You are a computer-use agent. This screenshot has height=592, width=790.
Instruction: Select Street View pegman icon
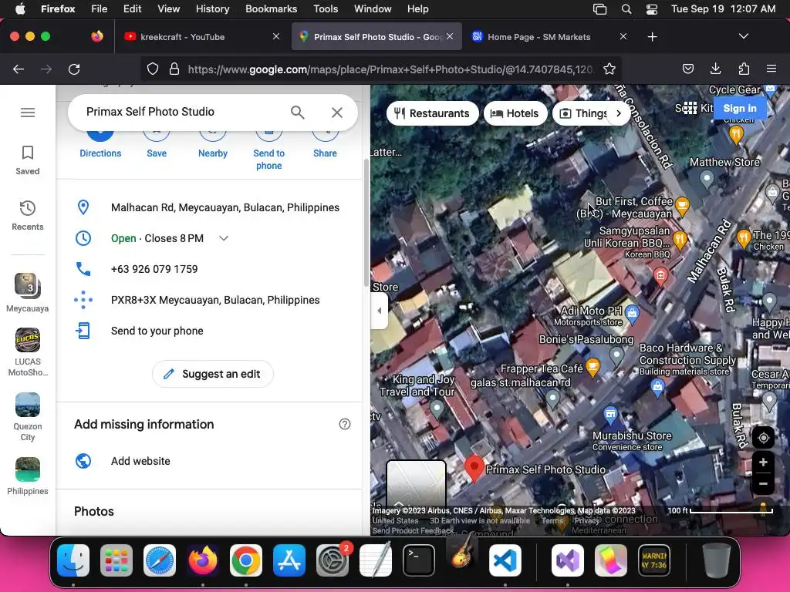point(763,509)
